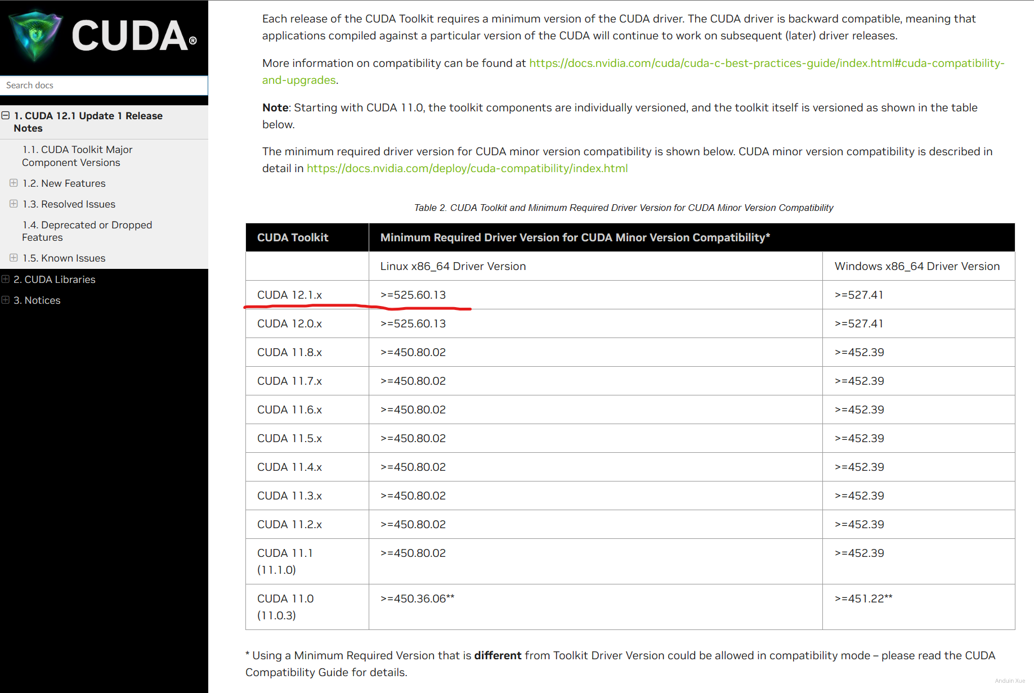This screenshot has height=693, width=1034.
Task: Expand the 3. Notices section
Action: tap(6, 300)
